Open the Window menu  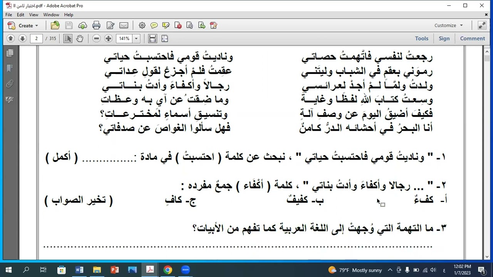pos(51,15)
